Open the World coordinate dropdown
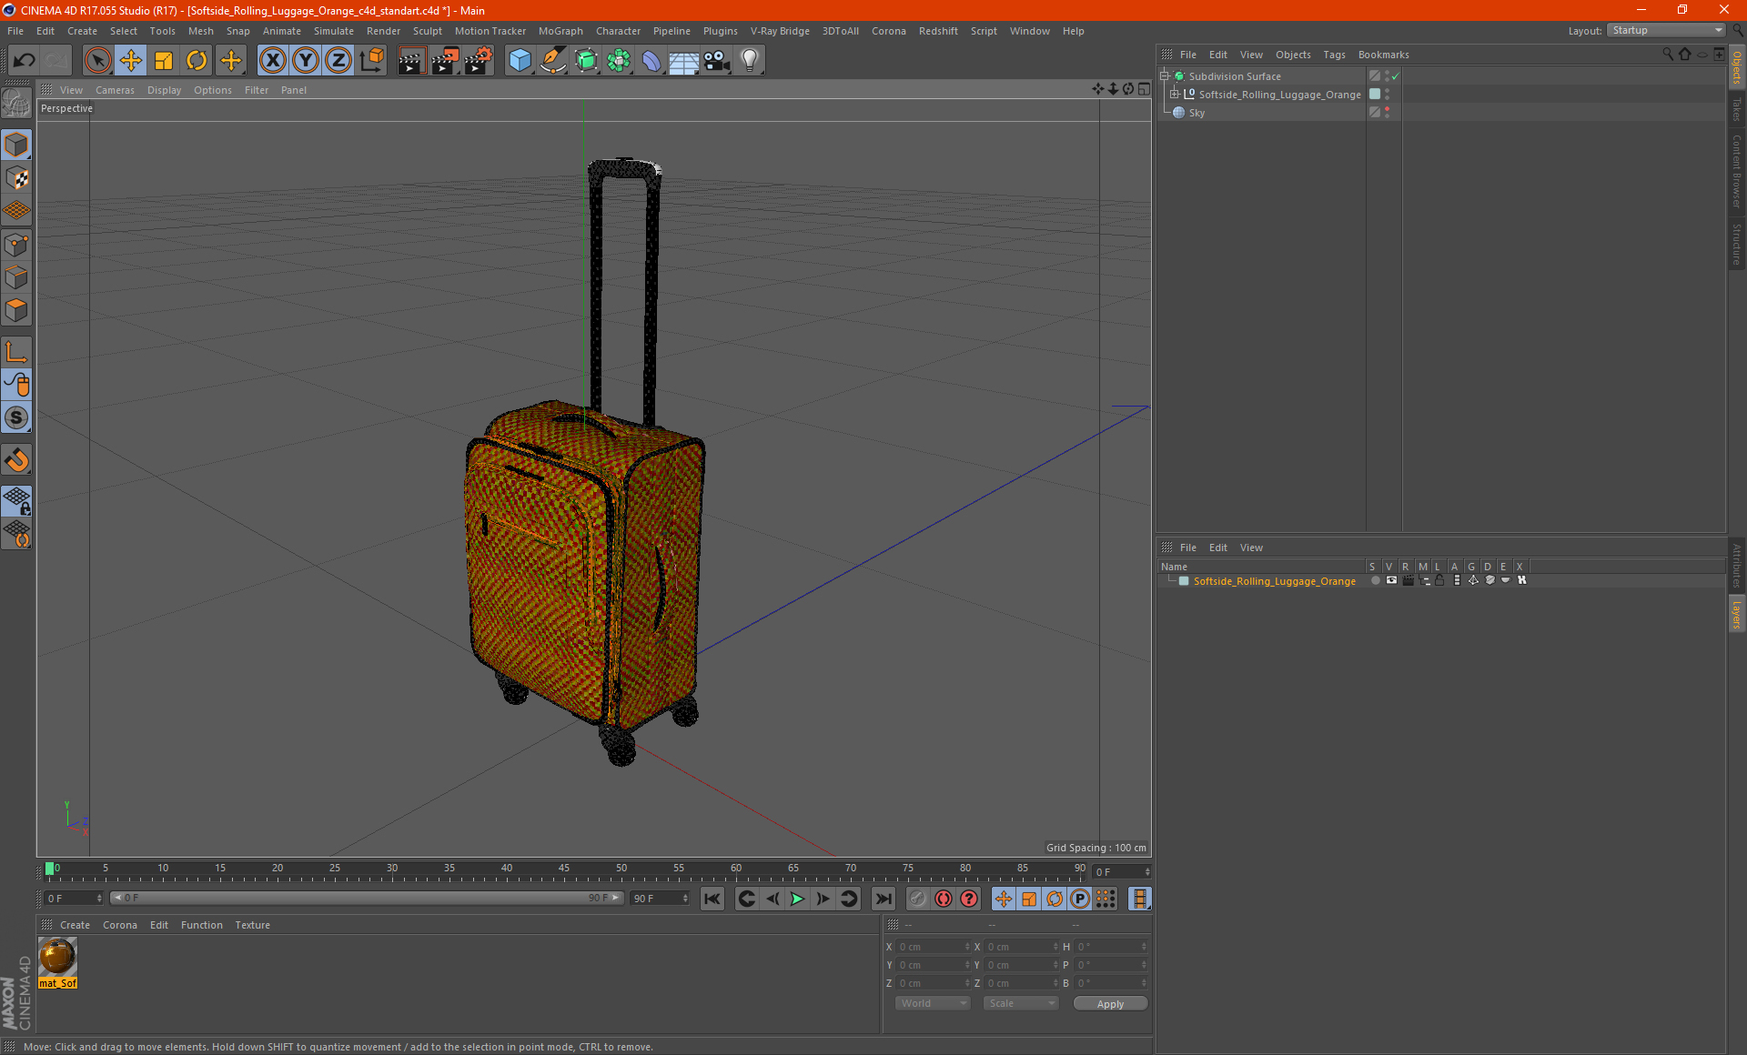Image resolution: width=1747 pixels, height=1055 pixels. (934, 1003)
